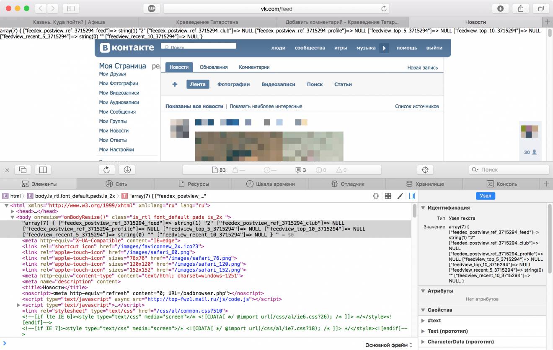Click Safari's forward navigation arrow

53,8
